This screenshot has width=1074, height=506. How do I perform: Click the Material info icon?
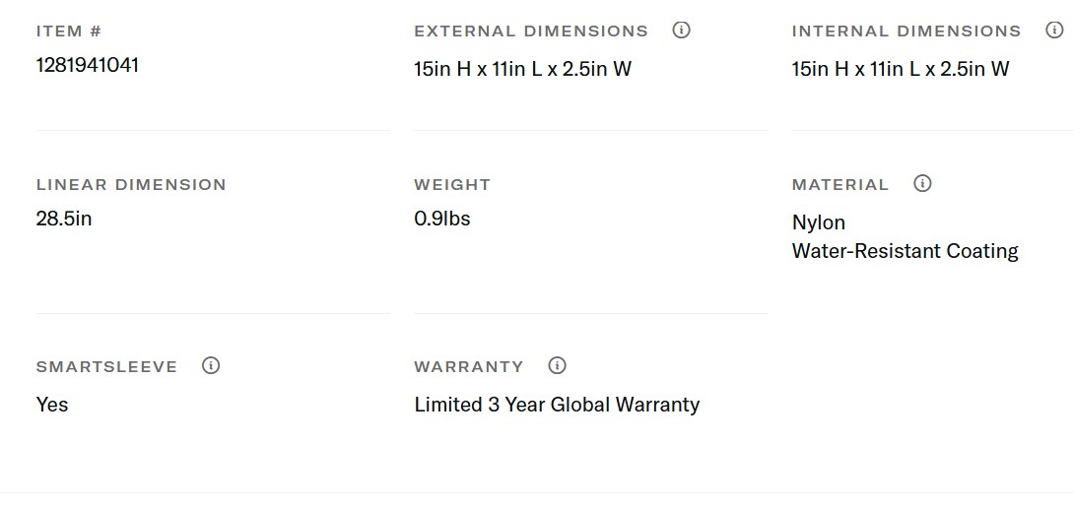pyautogui.click(x=922, y=184)
